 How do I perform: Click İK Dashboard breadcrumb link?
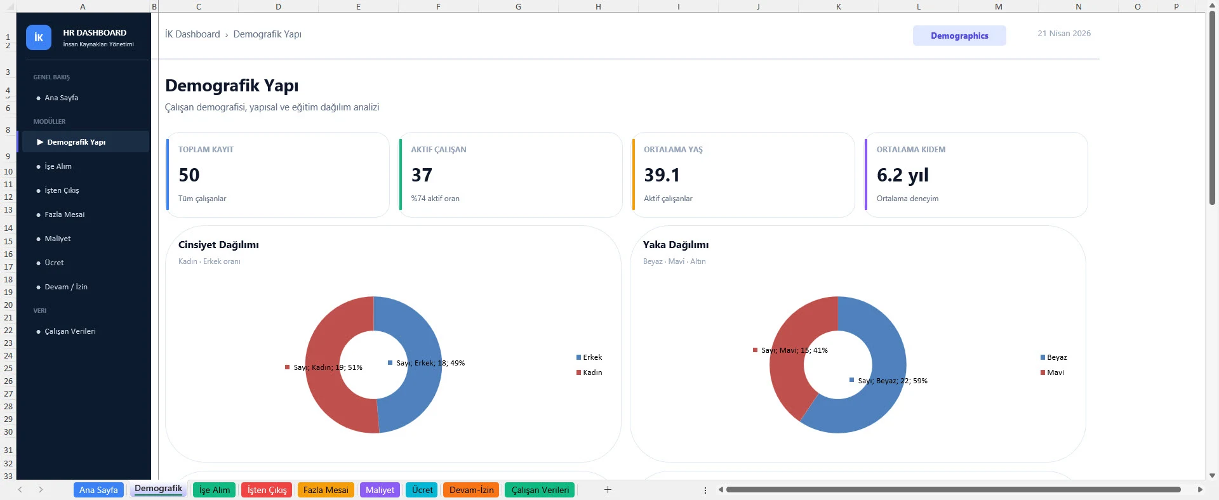pyautogui.click(x=192, y=34)
